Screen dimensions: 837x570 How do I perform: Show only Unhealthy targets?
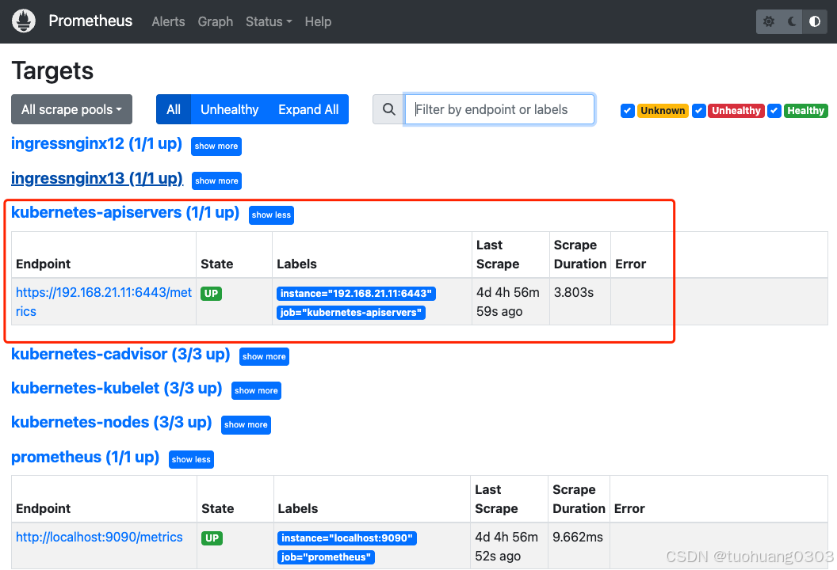click(230, 109)
